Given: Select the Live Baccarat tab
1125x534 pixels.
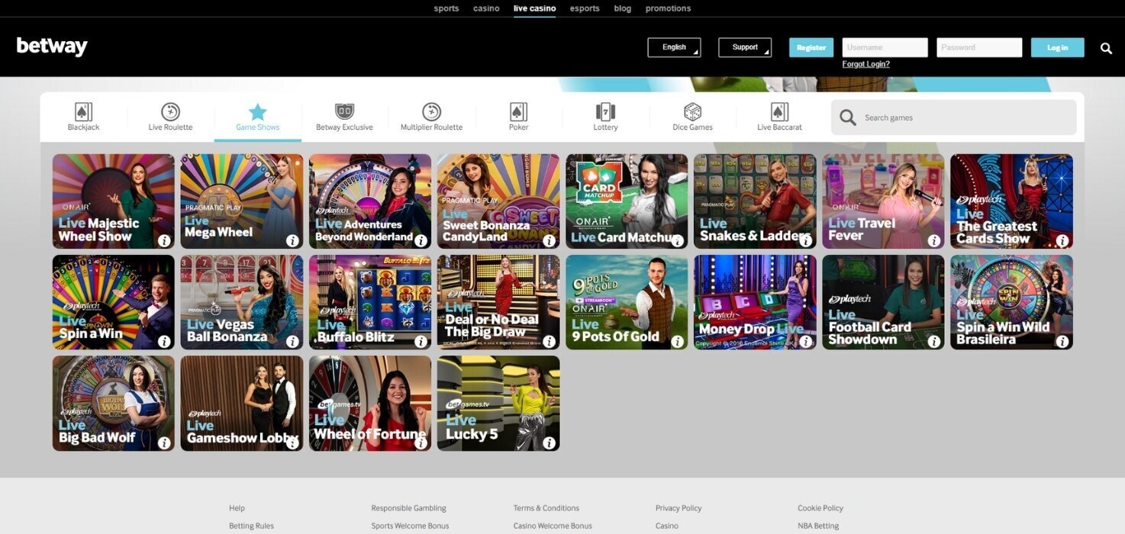Looking at the screenshot, I should click(x=779, y=117).
